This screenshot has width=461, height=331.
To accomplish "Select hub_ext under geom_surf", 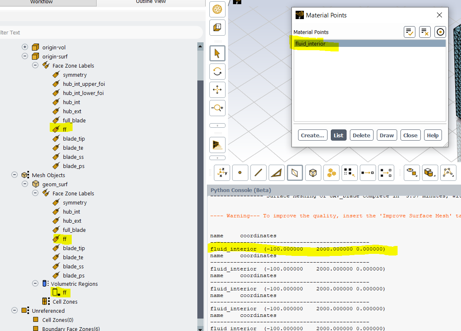I will 72,221.
